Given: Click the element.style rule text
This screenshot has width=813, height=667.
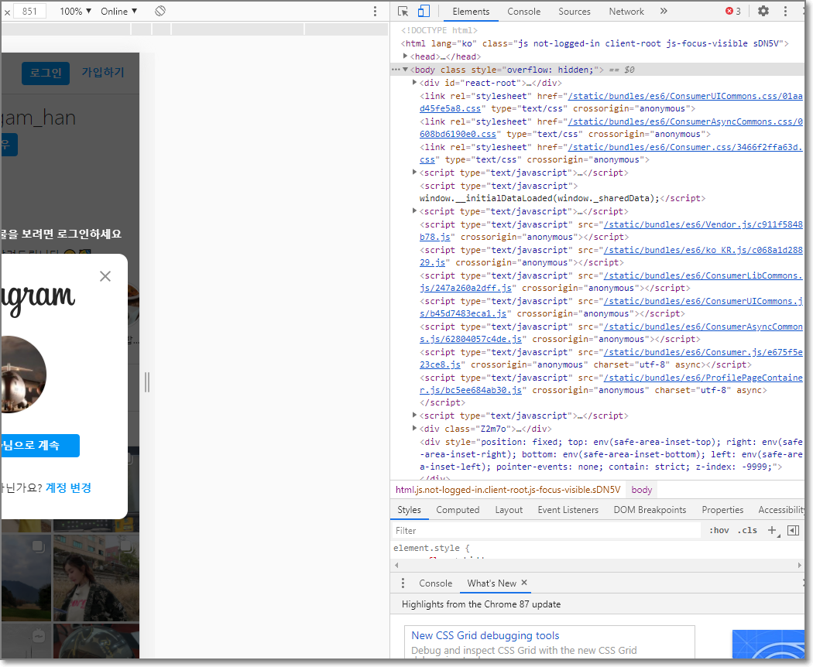Looking at the screenshot, I should [431, 548].
